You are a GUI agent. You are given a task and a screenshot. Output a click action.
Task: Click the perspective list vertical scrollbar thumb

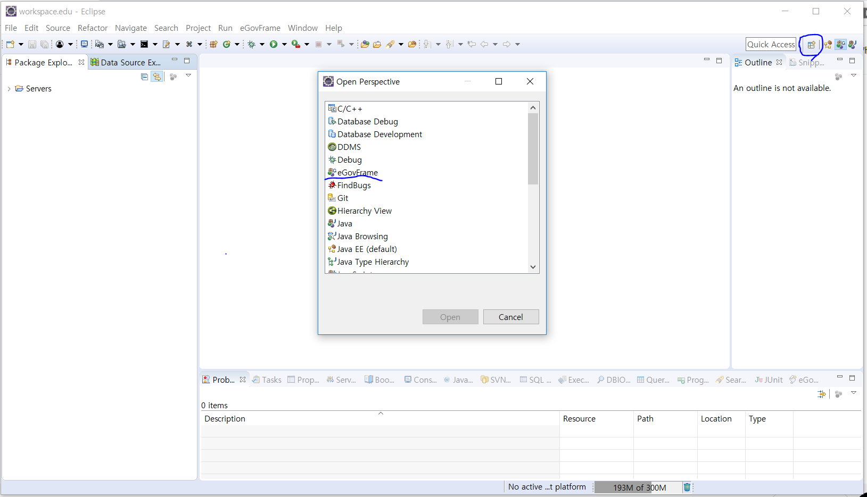click(x=533, y=149)
